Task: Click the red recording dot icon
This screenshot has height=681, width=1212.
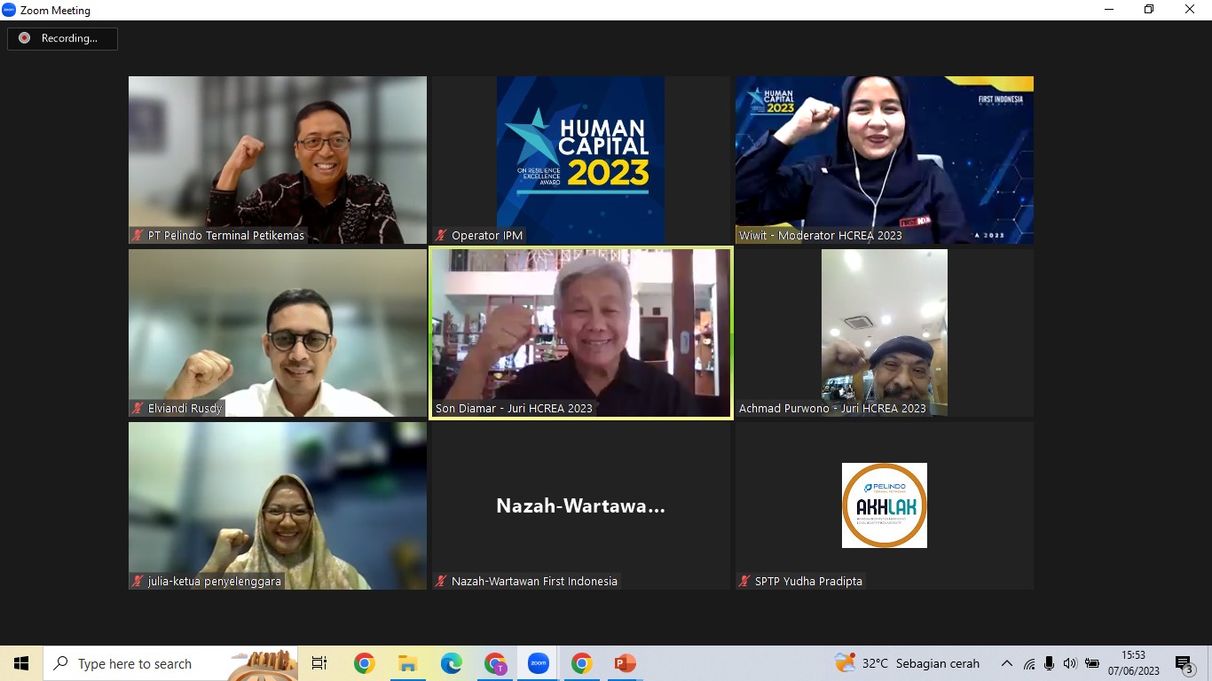Action: [24, 38]
